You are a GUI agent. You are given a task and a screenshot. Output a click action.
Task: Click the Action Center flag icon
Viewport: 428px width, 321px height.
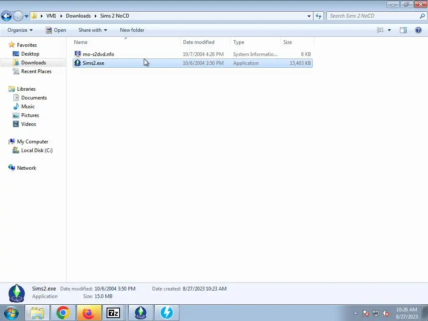click(x=366, y=313)
